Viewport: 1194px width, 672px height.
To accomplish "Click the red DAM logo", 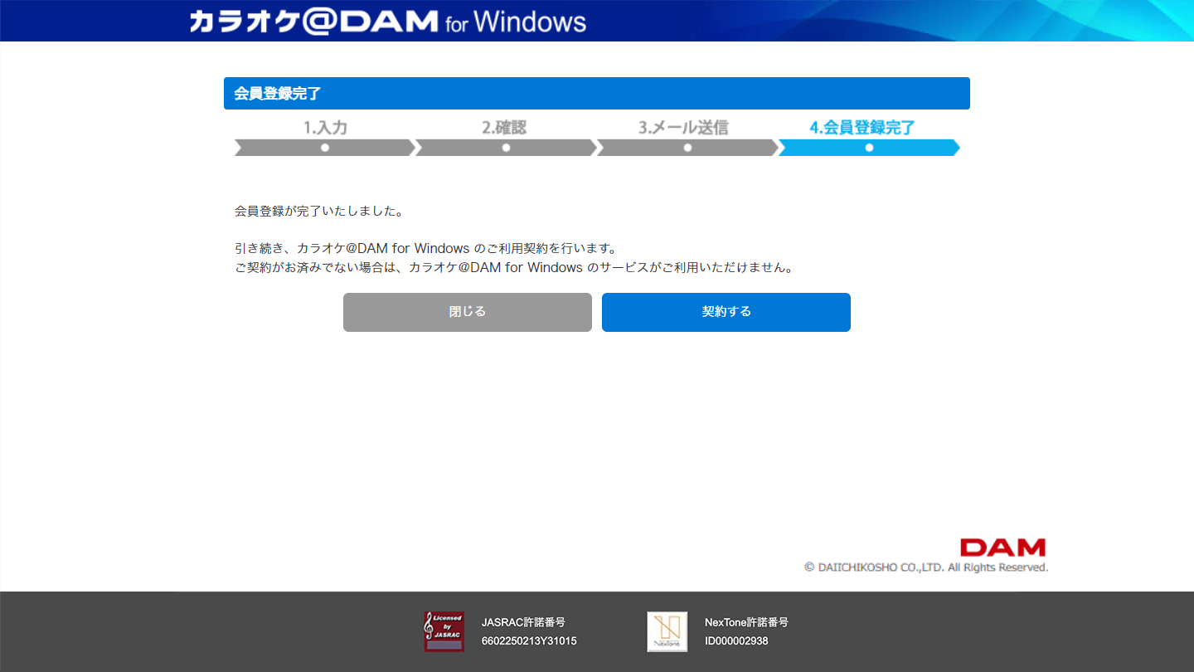I will (1002, 548).
